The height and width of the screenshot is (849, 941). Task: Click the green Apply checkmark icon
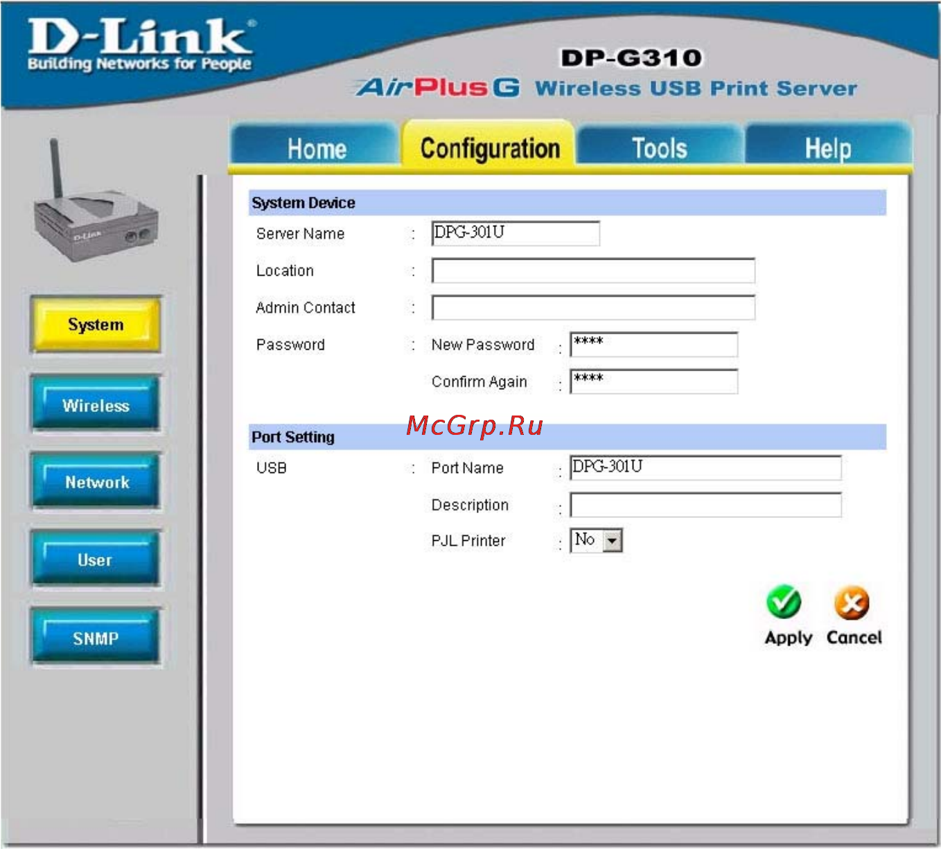[784, 602]
